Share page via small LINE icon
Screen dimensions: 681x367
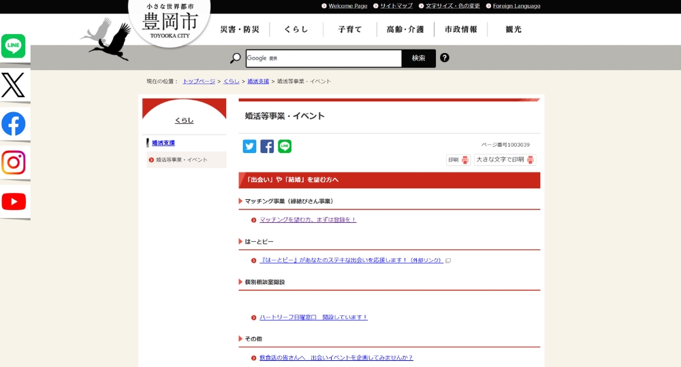(285, 146)
